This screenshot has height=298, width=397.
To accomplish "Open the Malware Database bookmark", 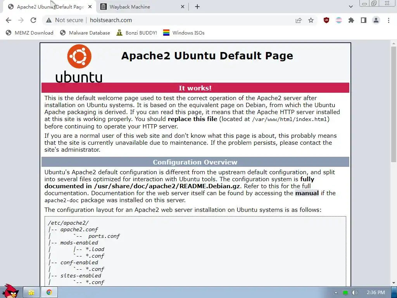I will [85, 33].
